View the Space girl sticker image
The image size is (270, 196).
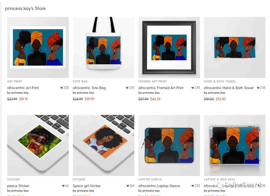pyautogui.click(x=103, y=145)
